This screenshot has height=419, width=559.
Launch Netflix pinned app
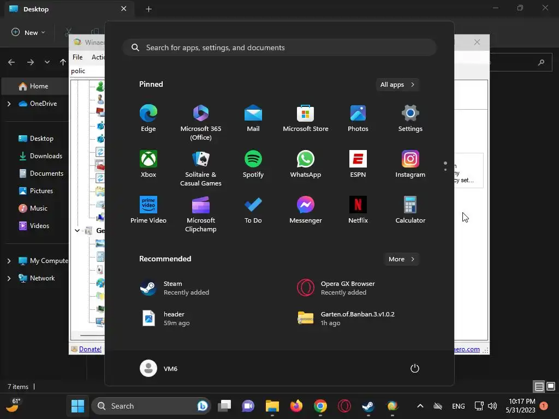click(x=358, y=210)
